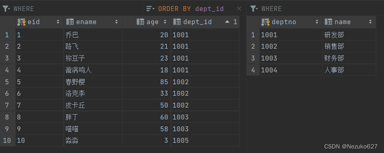Toggle sort arrows on ename column
Image resolution: width=384 pixels, height=153 pixels.
[116, 22]
